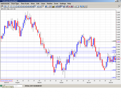Switch to the 30-minute timeframe button

(x=23, y=7)
